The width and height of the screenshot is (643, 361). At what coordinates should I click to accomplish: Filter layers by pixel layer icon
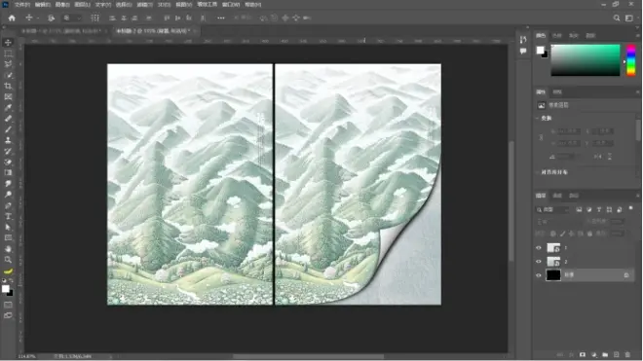coord(579,210)
